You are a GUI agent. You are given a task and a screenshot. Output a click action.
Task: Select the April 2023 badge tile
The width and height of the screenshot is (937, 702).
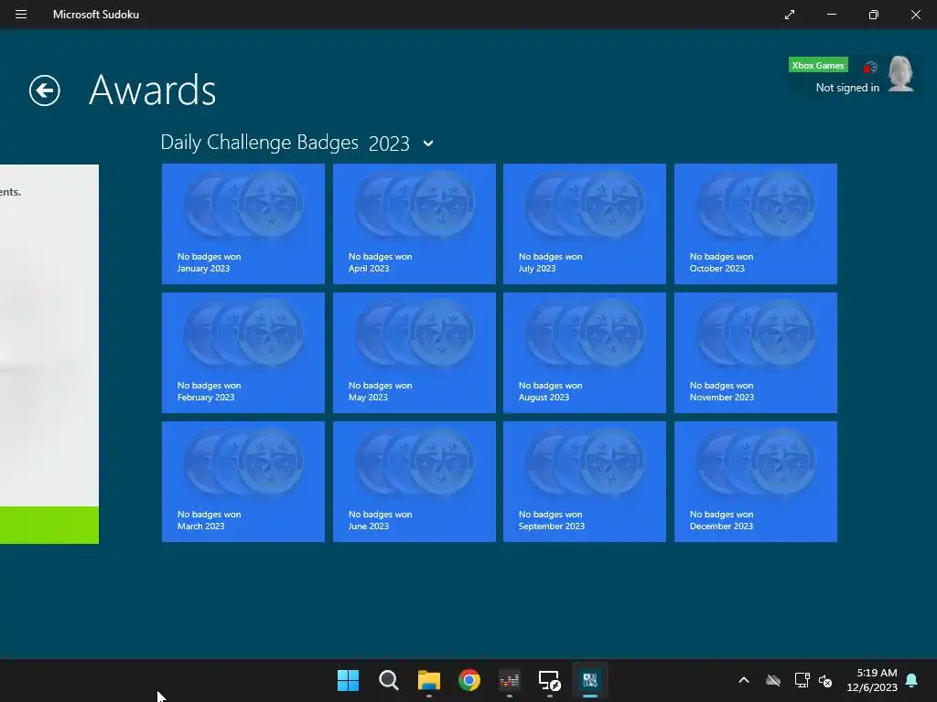[415, 224]
